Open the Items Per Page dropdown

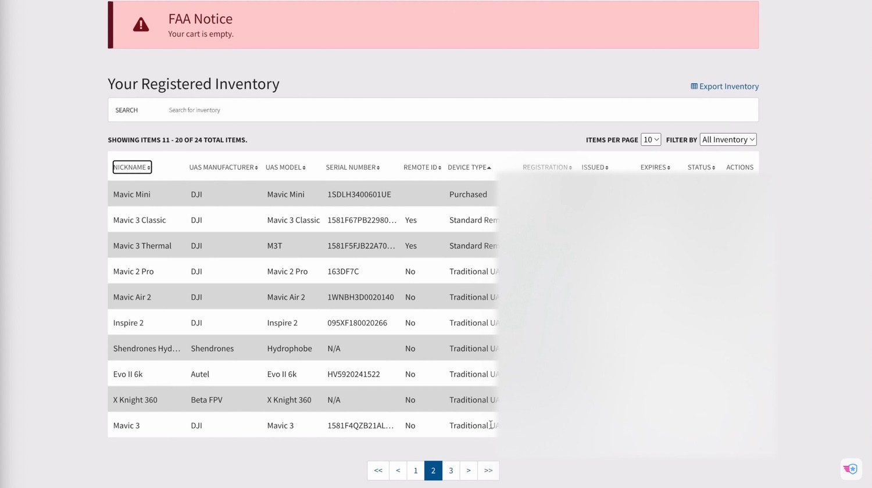click(x=651, y=139)
